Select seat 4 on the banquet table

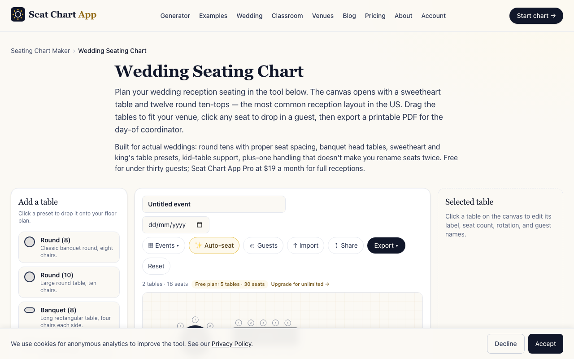click(276, 323)
